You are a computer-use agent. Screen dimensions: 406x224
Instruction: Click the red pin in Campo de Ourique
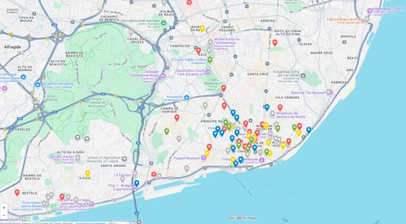[177, 118]
